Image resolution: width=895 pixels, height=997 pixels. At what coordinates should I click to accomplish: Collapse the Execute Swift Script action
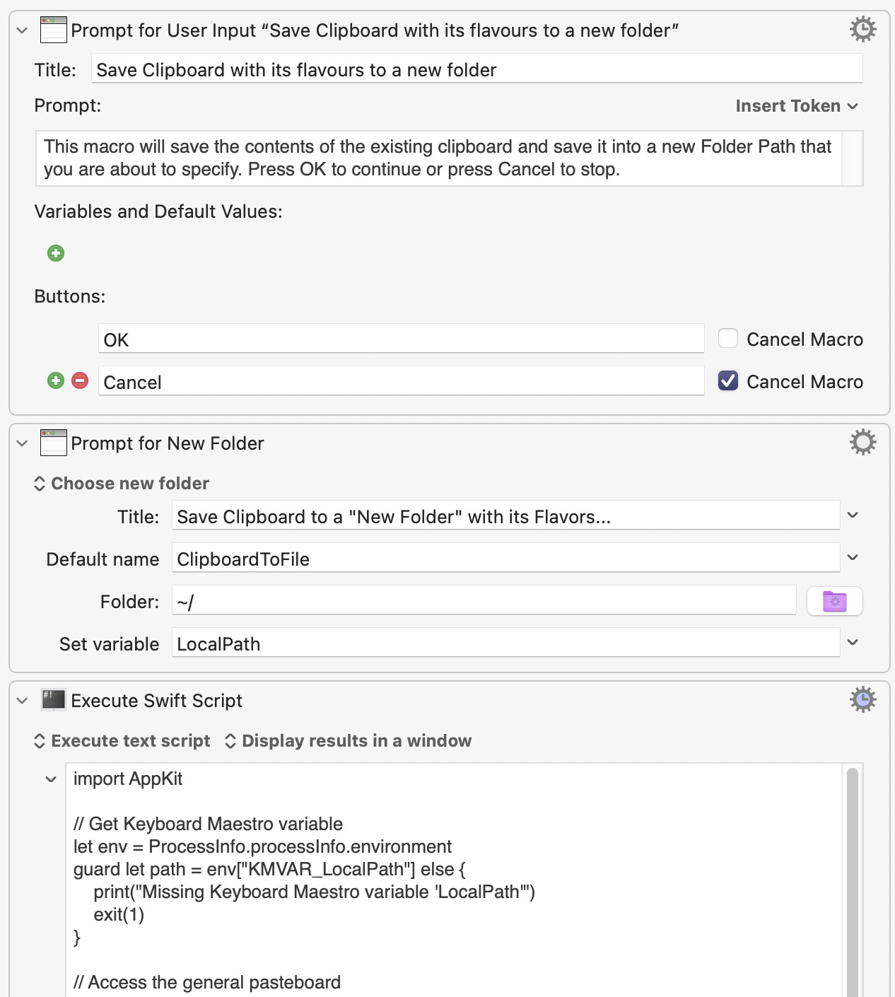pyautogui.click(x=22, y=701)
